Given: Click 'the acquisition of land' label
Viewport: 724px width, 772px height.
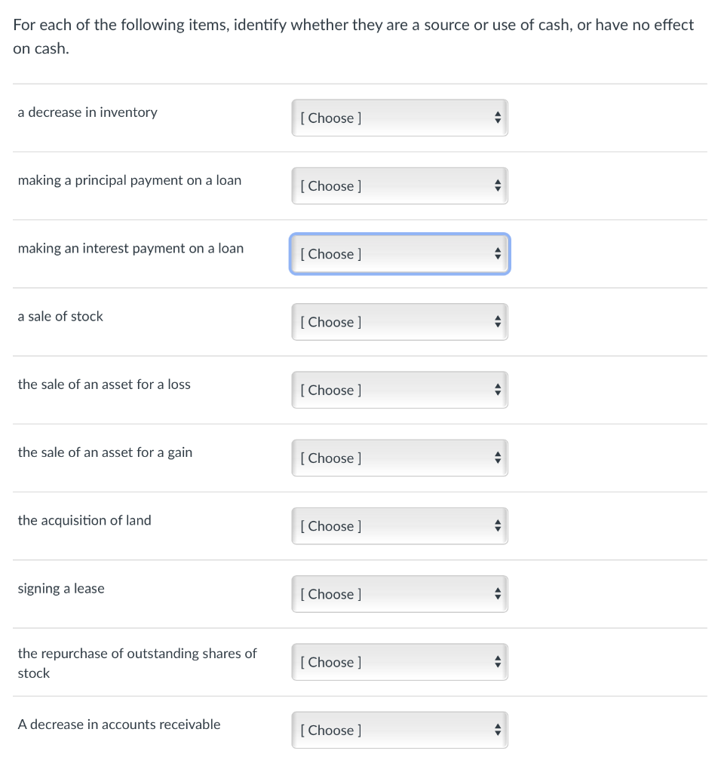Looking at the screenshot, I should [x=84, y=520].
